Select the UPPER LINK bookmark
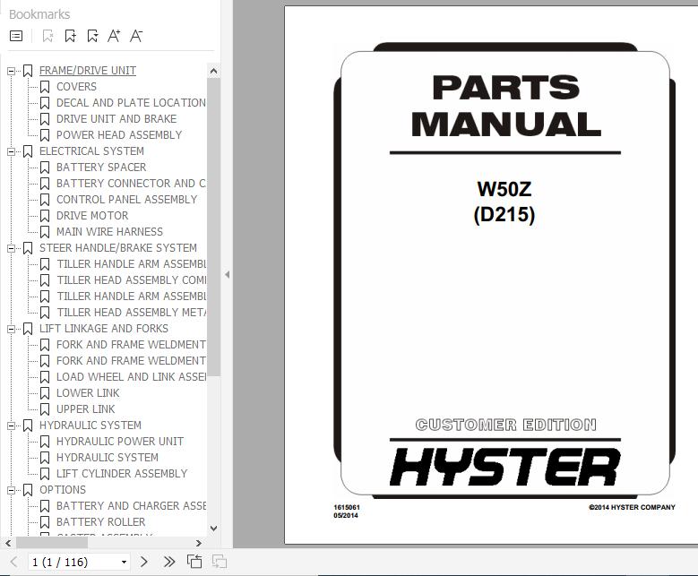The height and width of the screenshot is (576, 698). point(85,409)
